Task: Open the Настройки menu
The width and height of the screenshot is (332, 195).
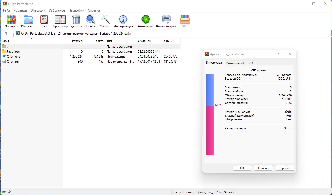Action: click(76, 10)
